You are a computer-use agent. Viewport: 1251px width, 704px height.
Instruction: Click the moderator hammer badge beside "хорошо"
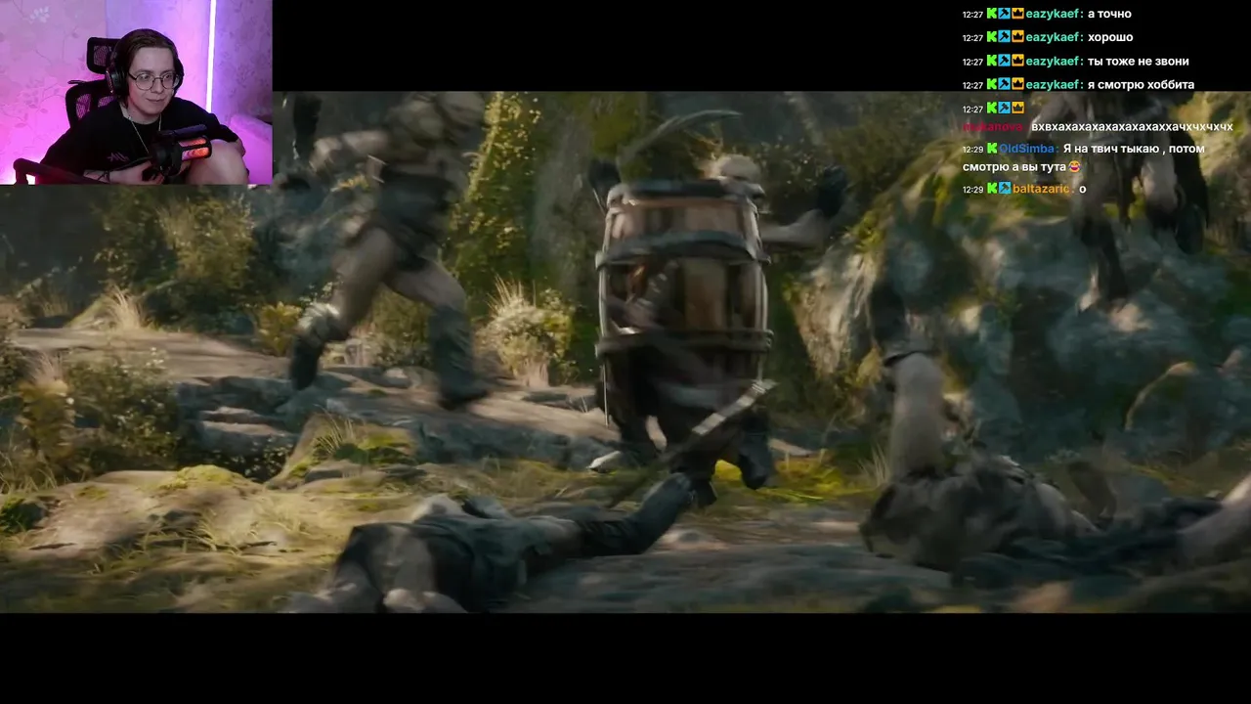1005,37
